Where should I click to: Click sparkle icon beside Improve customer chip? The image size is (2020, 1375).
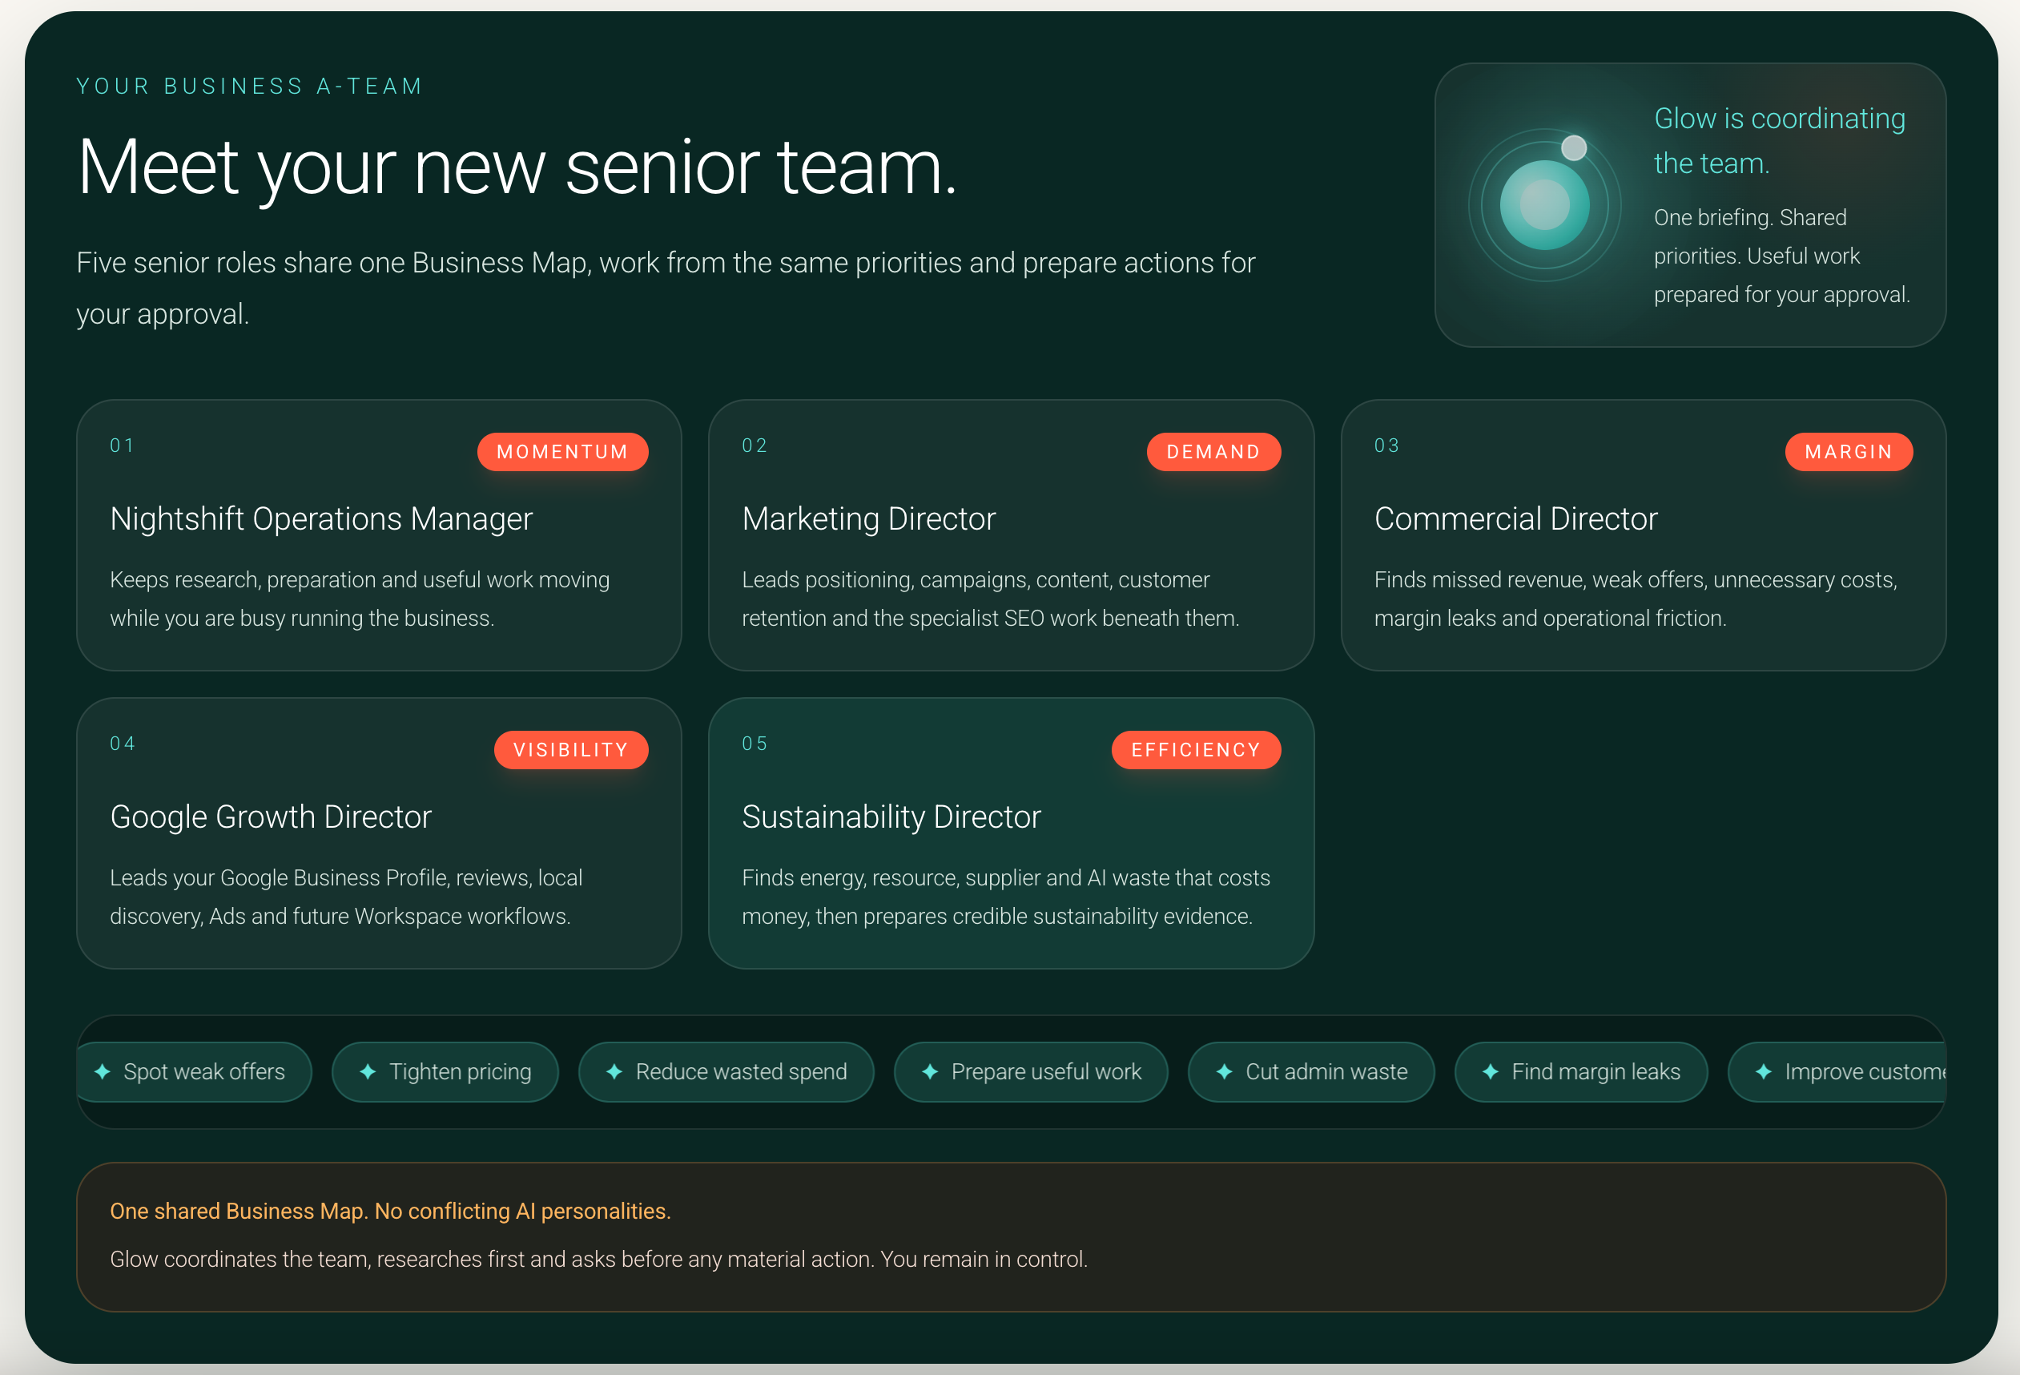tap(1764, 1071)
